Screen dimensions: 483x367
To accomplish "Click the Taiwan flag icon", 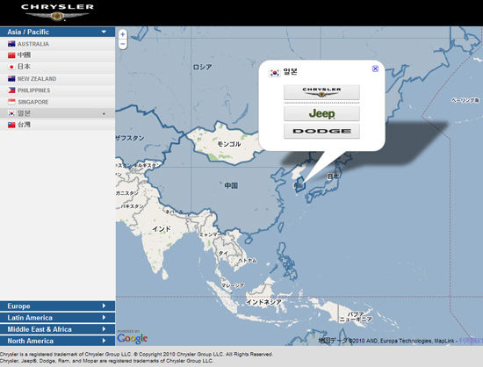I will coord(11,125).
